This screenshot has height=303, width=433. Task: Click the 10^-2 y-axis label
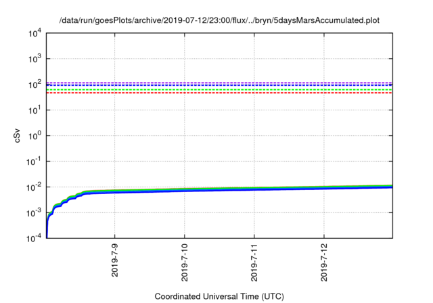tap(35, 187)
